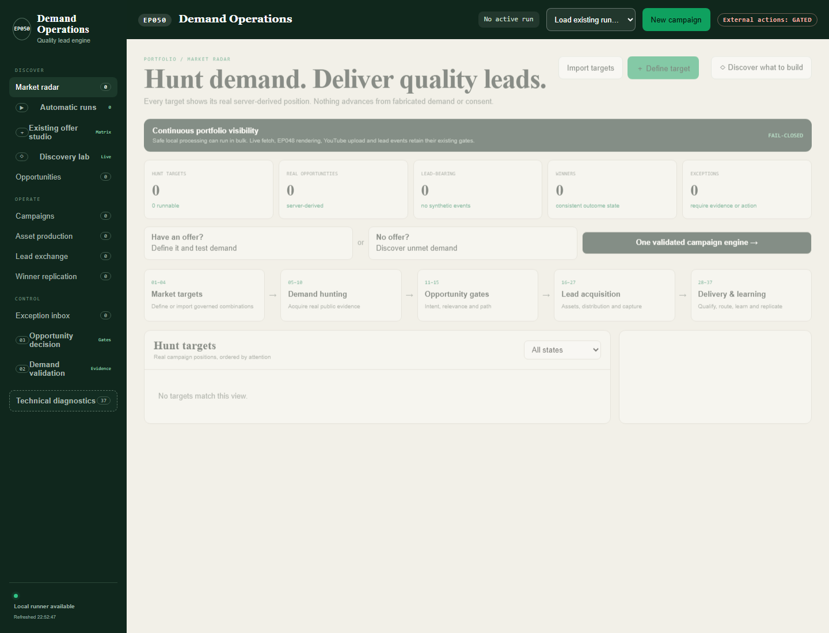
Task: Select Have an offer? card
Action: (x=248, y=243)
